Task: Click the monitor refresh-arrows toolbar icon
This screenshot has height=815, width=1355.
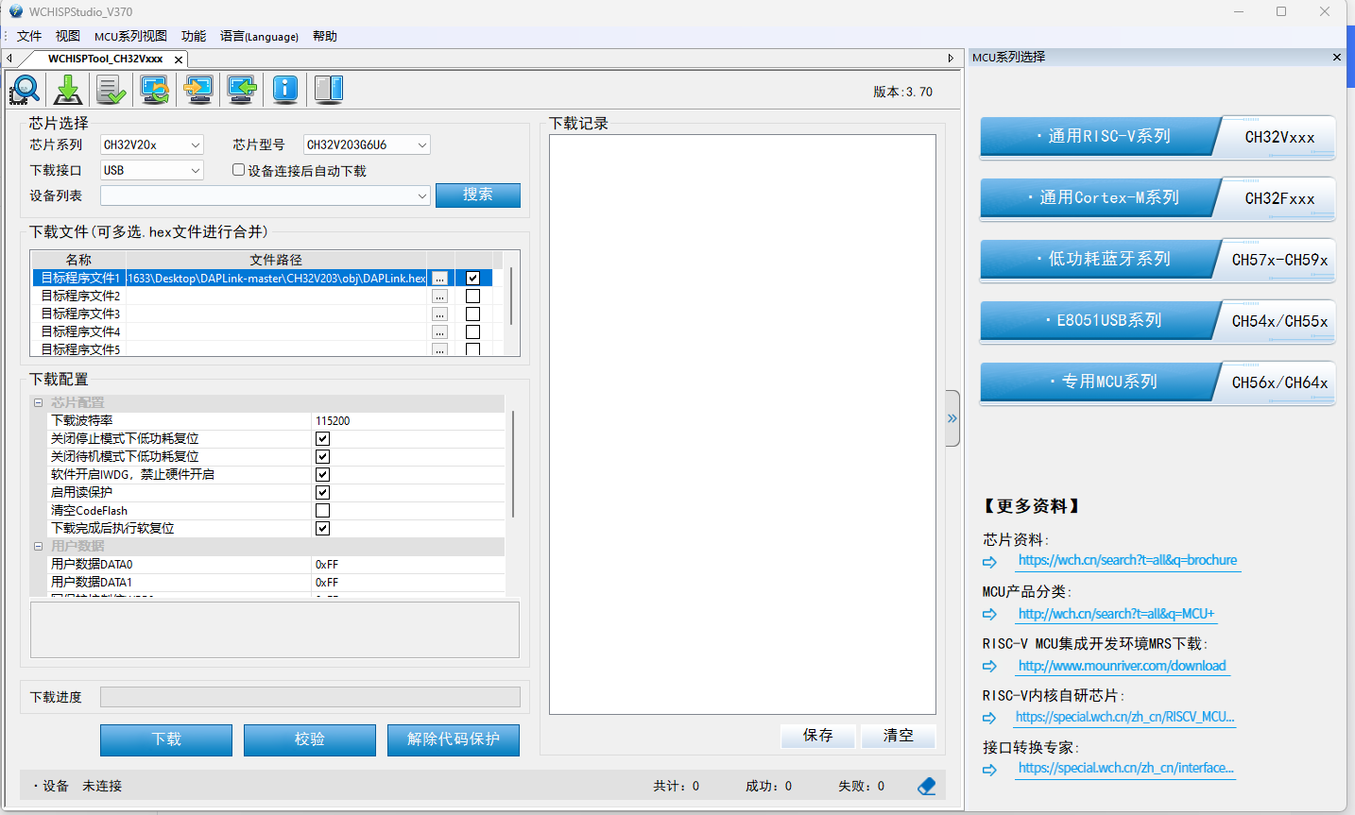Action: tap(155, 90)
